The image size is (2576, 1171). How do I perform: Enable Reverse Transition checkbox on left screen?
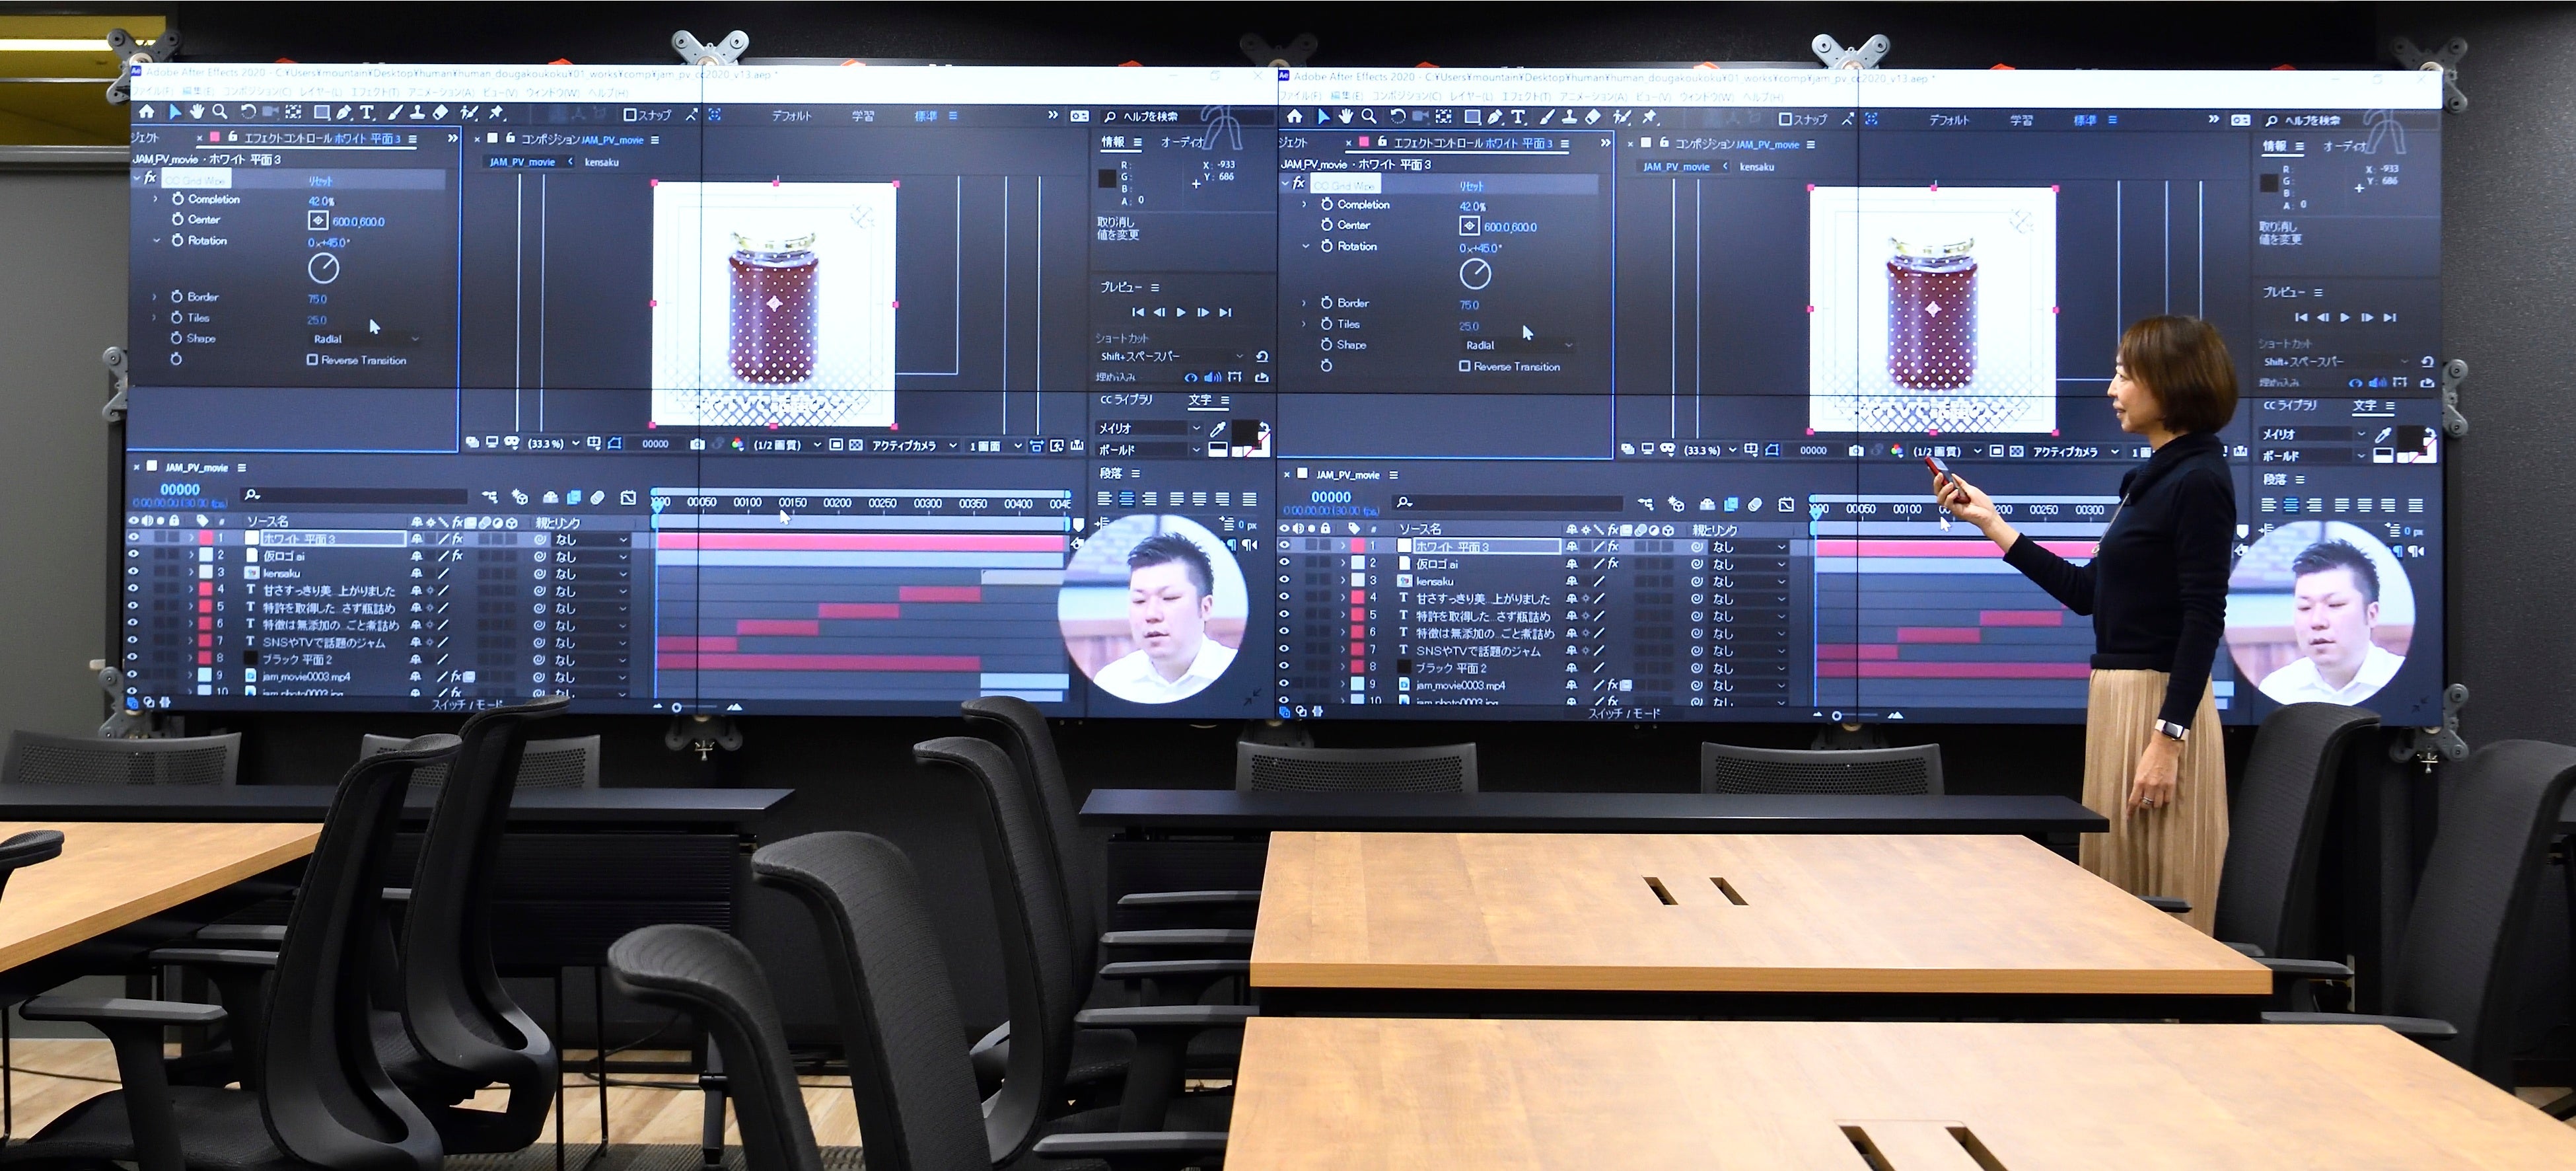312,360
